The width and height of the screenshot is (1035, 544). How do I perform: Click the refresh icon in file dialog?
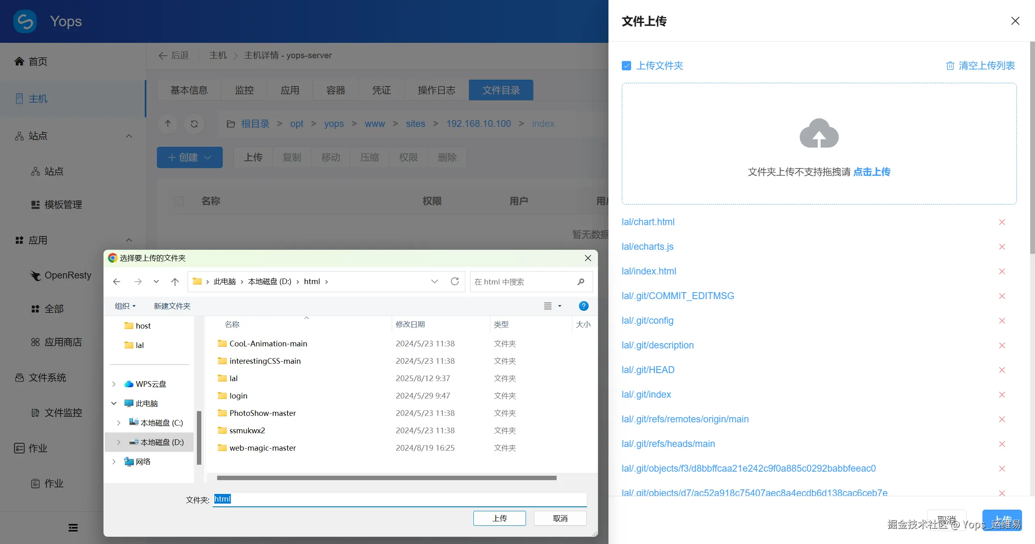(455, 282)
